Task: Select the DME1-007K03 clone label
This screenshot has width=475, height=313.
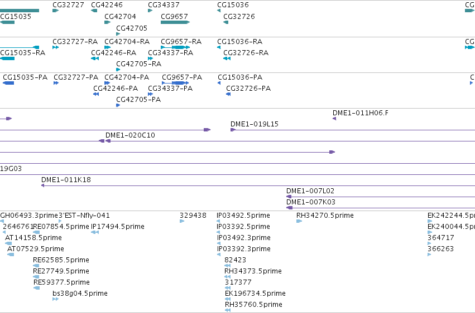Action: tap(311, 202)
